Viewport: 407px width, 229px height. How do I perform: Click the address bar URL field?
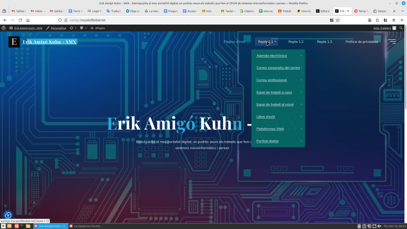click(191, 20)
